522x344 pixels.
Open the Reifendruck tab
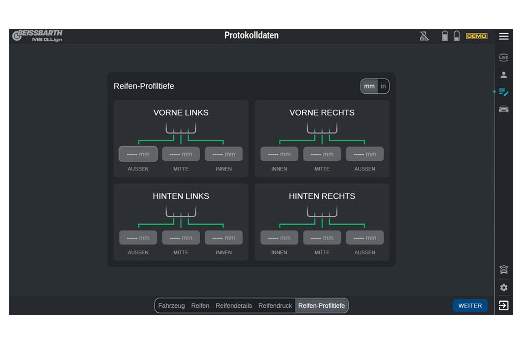(275, 306)
